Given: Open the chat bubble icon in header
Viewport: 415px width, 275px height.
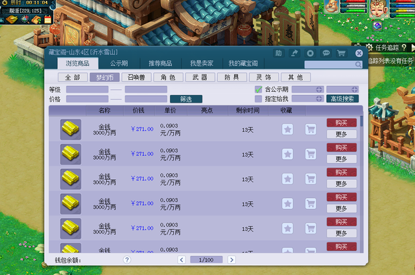Looking at the screenshot, I should (326, 53).
